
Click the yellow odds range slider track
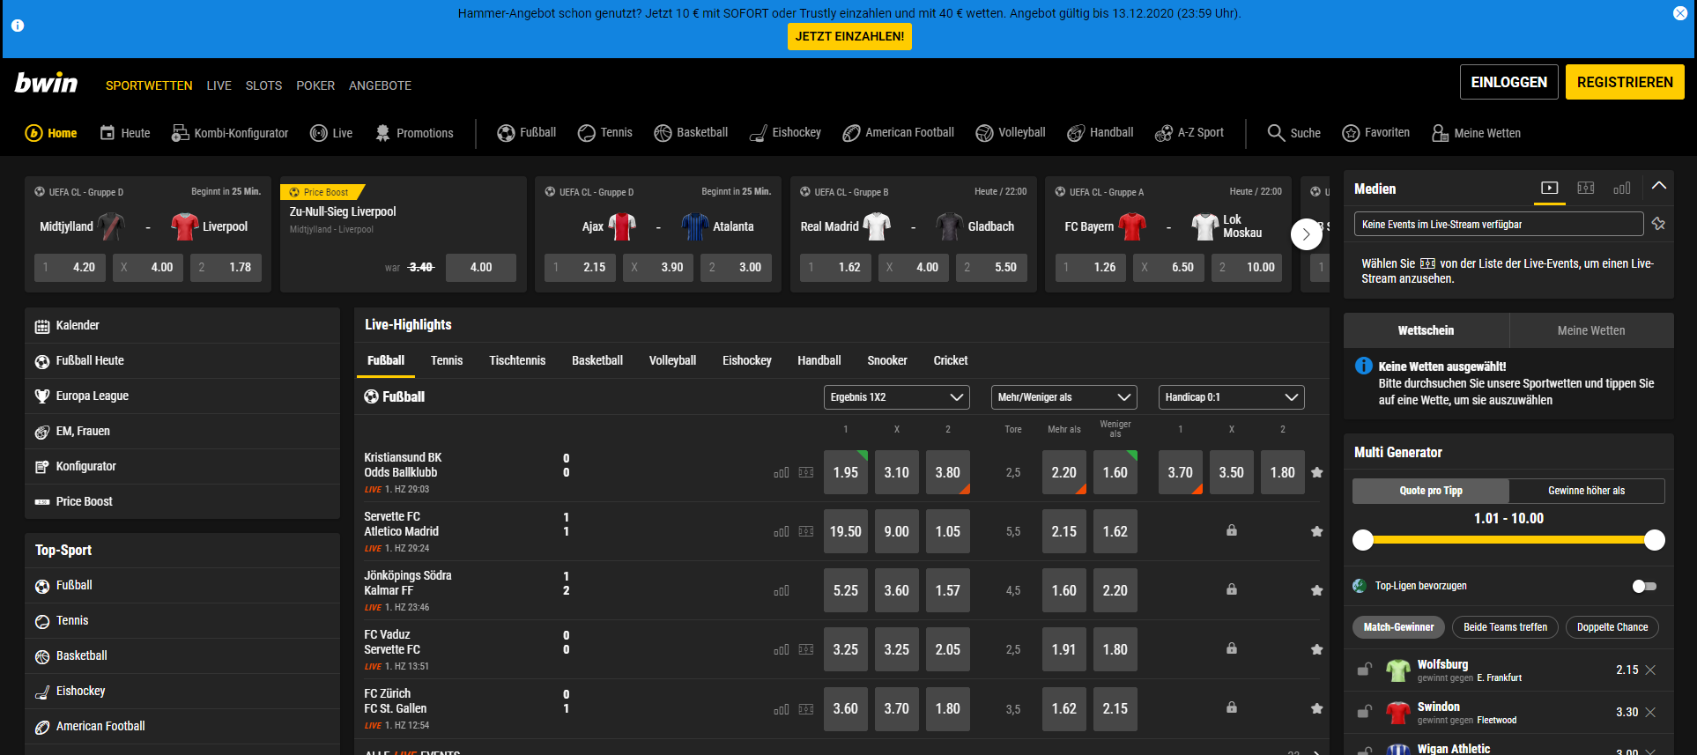[1508, 540]
